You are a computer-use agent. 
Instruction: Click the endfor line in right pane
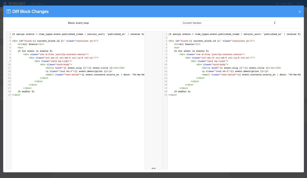click(x=182, y=91)
